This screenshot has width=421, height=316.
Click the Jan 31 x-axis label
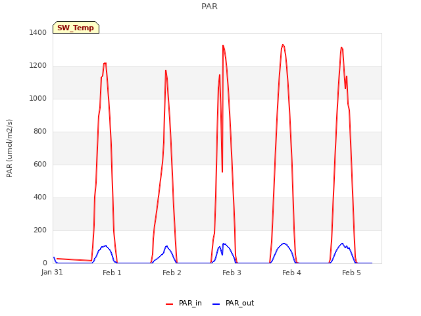[x=52, y=272]
